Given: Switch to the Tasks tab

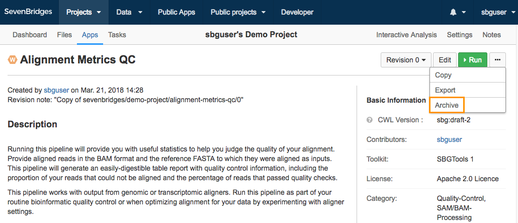Looking at the screenshot, I should point(117,35).
